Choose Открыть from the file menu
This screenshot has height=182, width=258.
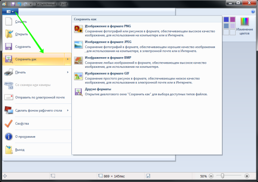[37, 34]
